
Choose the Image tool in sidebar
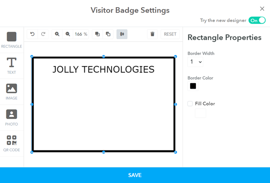click(12, 91)
